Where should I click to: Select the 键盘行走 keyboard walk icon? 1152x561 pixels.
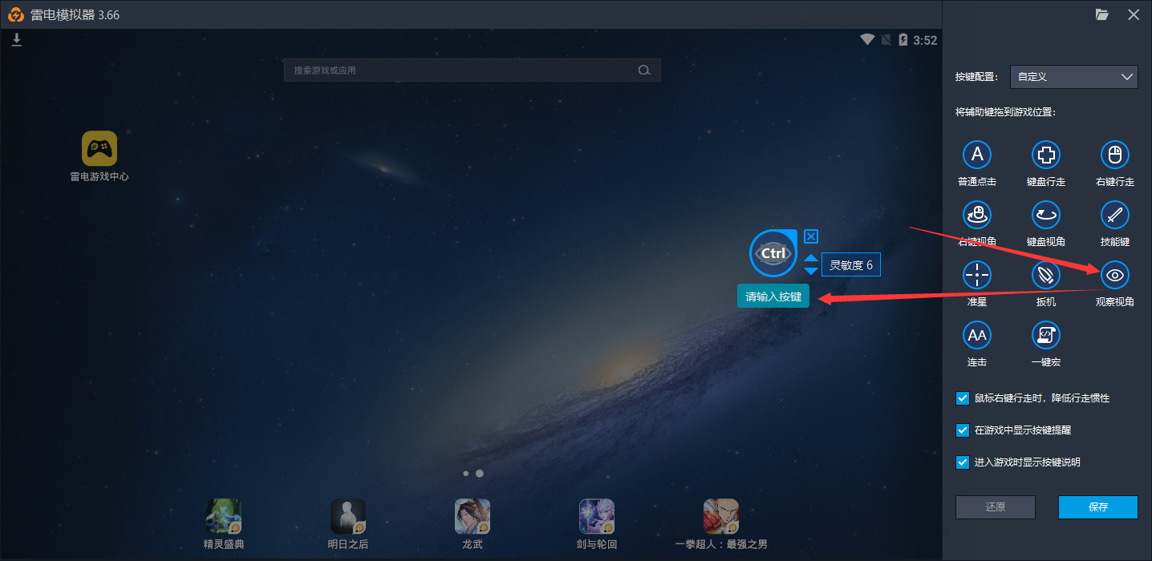click(1046, 155)
